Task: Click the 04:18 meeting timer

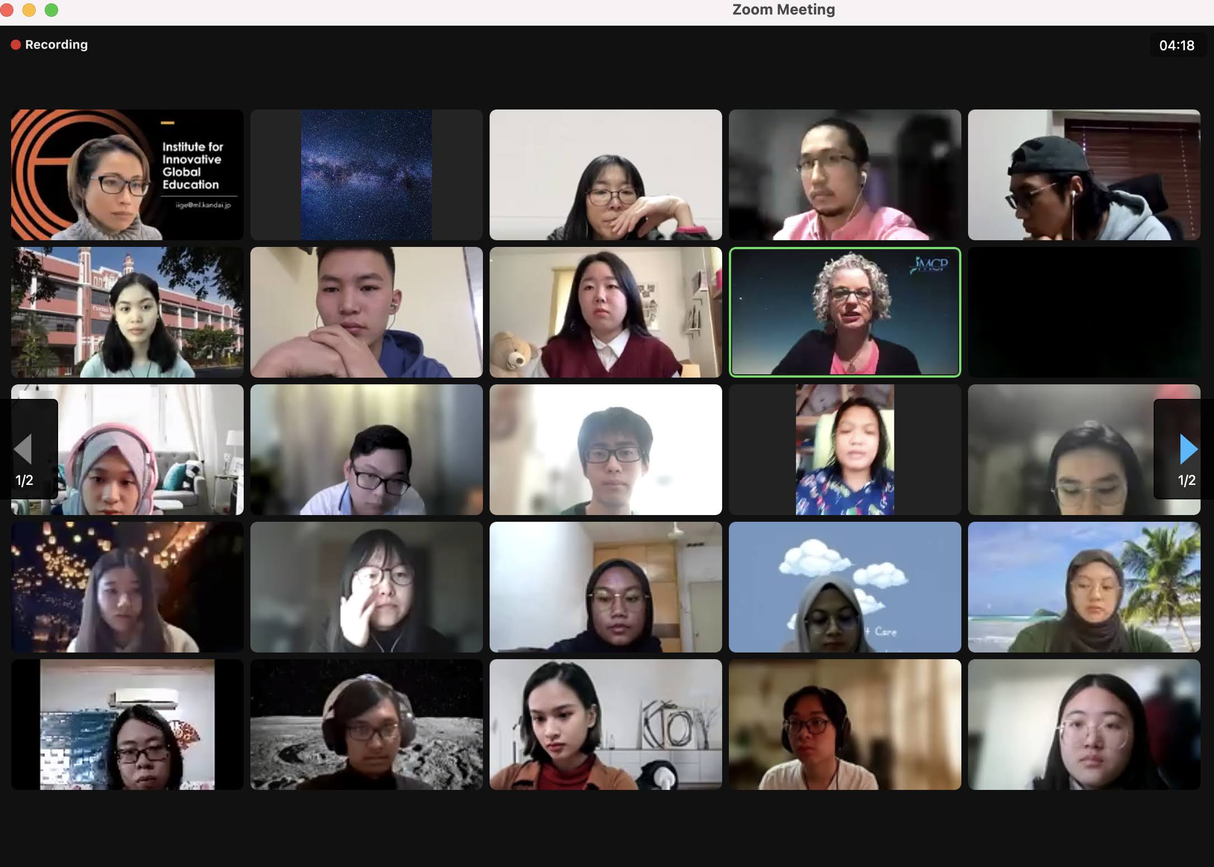Action: point(1177,45)
